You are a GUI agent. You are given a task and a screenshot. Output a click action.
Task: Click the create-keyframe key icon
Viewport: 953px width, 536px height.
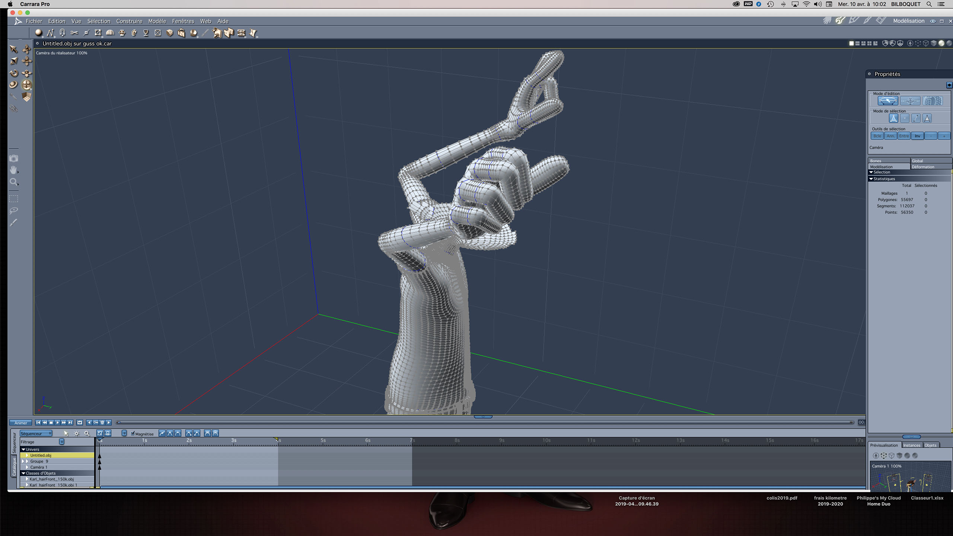click(x=96, y=422)
